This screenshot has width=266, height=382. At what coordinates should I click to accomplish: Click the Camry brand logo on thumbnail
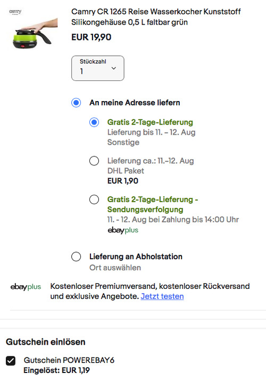coord(15,12)
